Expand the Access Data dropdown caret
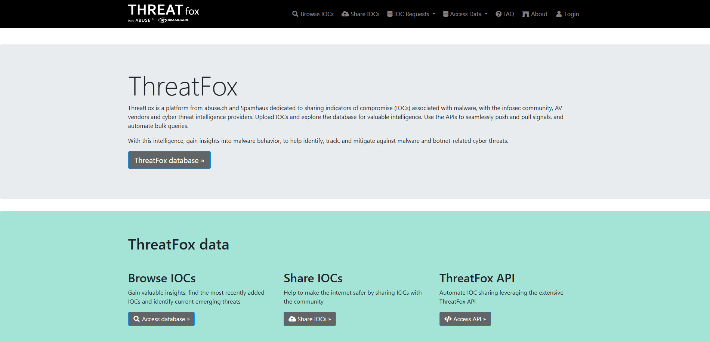Viewport: 710px width, 342px height. tap(486, 14)
